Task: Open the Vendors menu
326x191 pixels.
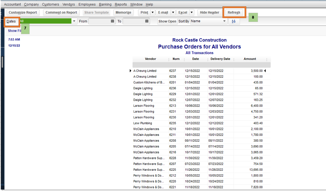Action: 69,5
